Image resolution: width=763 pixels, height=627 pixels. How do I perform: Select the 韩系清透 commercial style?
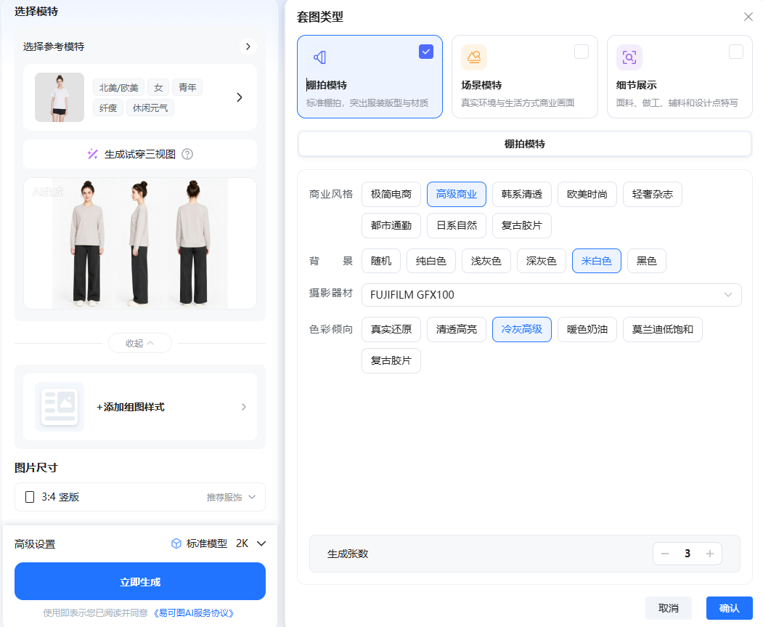pyautogui.click(x=522, y=194)
